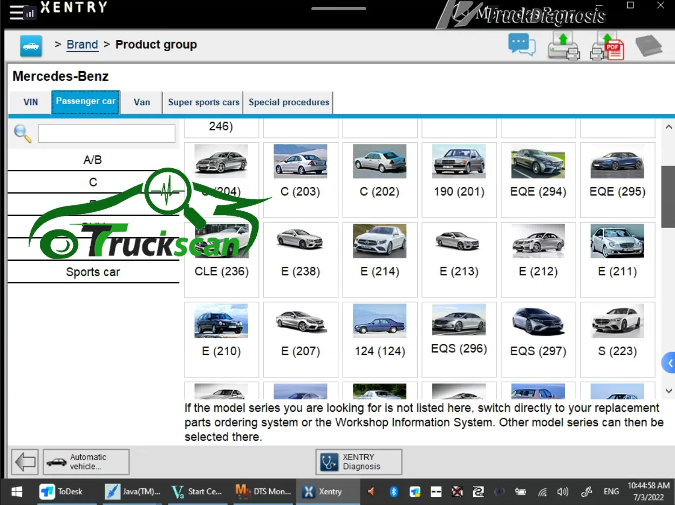The image size is (675, 505).
Task: Click the pen tray icon
Action: tap(587, 492)
